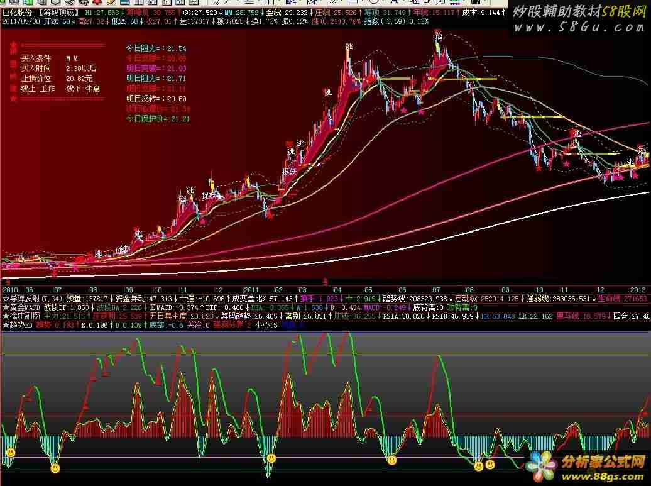Click the turnover amount 额37025
Screen dimensions: 651x486
click(232, 21)
